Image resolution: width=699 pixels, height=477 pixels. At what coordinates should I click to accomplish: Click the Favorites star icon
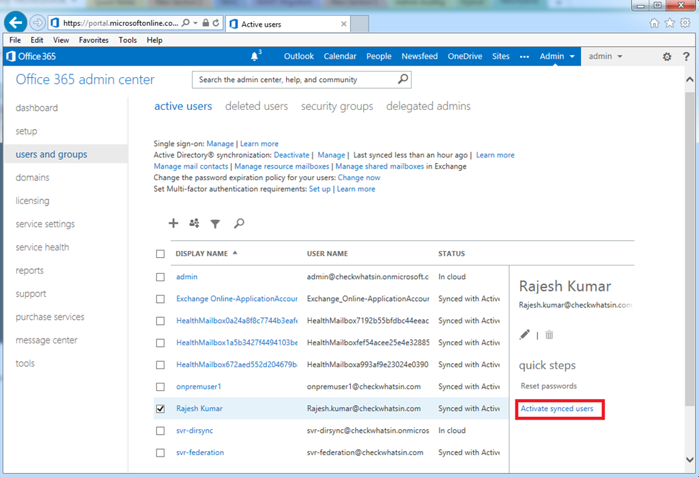(x=670, y=23)
